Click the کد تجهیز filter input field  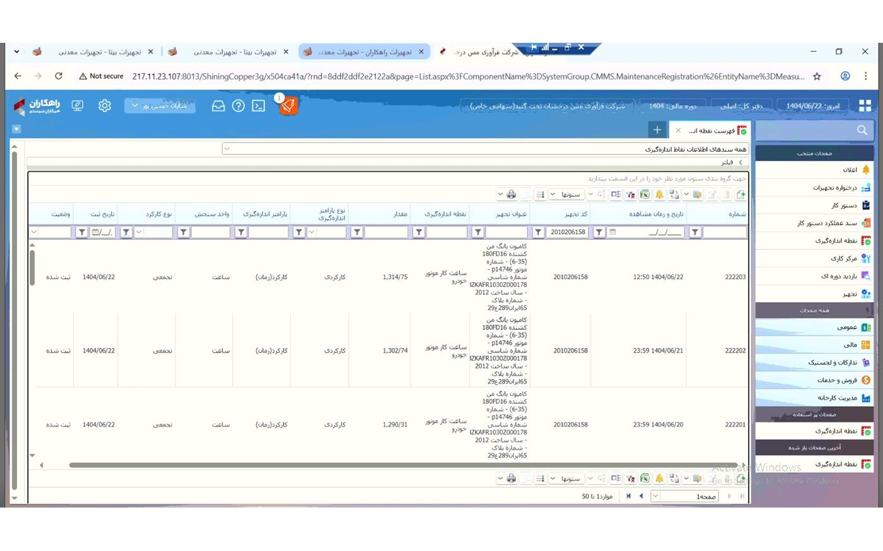pos(567,232)
